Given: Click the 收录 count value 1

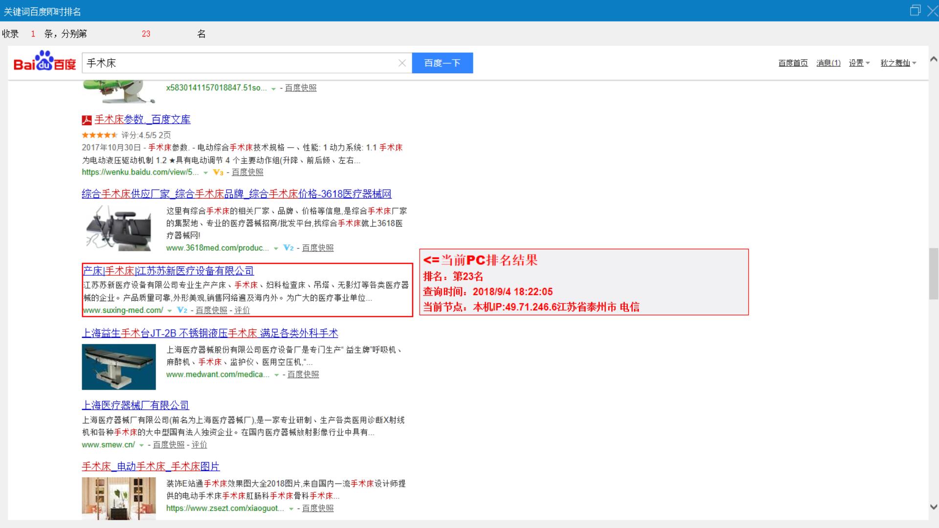Looking at the screenshot, I should tap(33, 34).
